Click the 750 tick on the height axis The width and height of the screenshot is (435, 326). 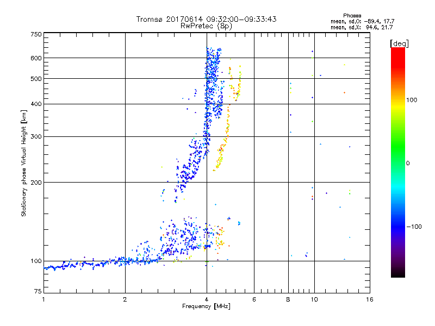click(36, 34)
